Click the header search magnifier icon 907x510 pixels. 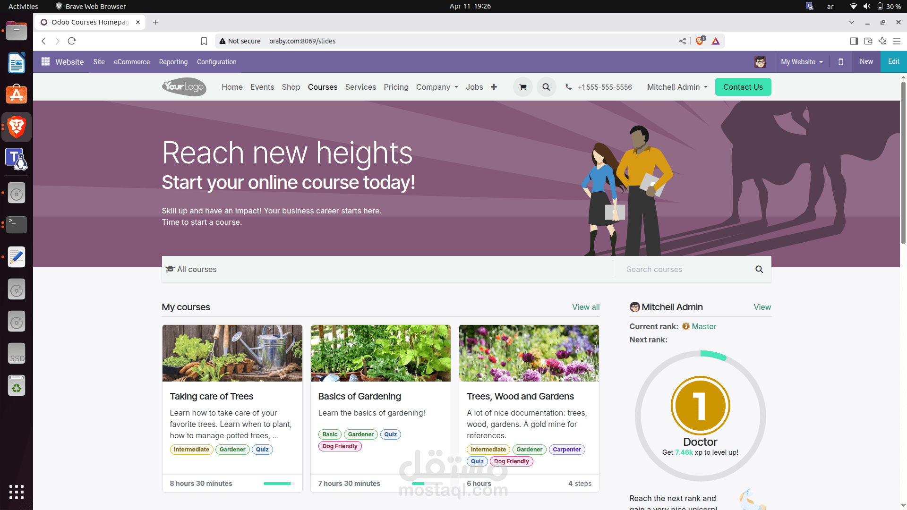tap(546, 87)
